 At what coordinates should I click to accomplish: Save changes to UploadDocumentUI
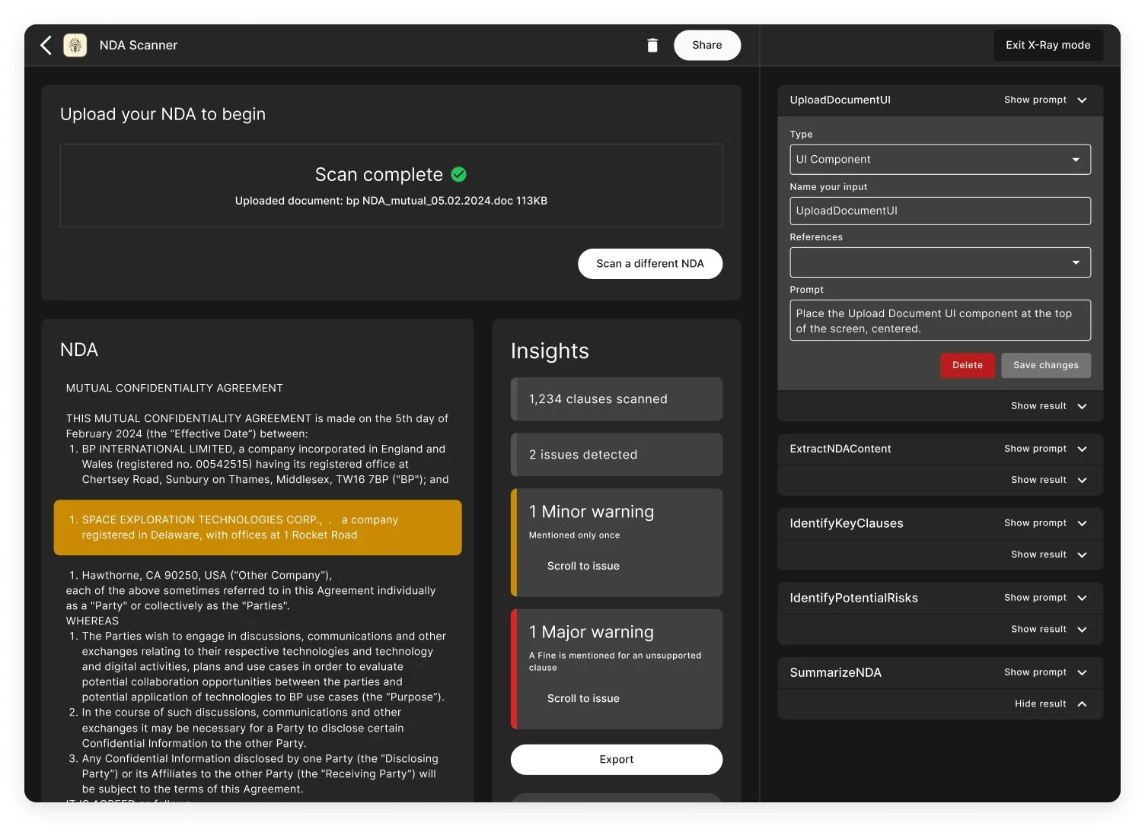(x=1046, y=365)
